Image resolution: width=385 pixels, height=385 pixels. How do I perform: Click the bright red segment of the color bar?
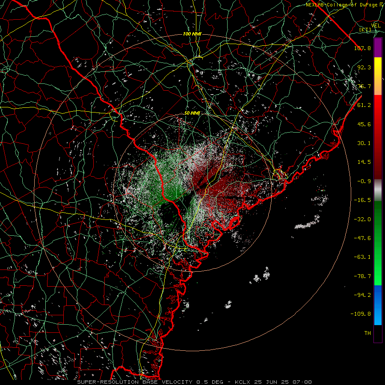pos(378,137)
